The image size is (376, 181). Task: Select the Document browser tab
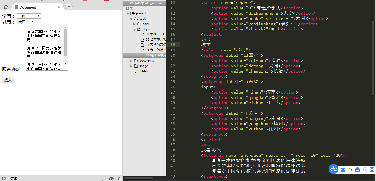click(x=37, y=7)
